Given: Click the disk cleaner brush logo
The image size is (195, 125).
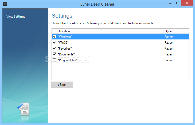Looking at the screenshot, I should point(23,109).
